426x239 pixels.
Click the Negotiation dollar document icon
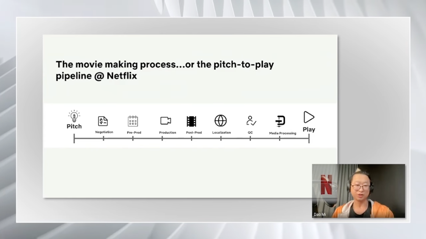(103, 121)
